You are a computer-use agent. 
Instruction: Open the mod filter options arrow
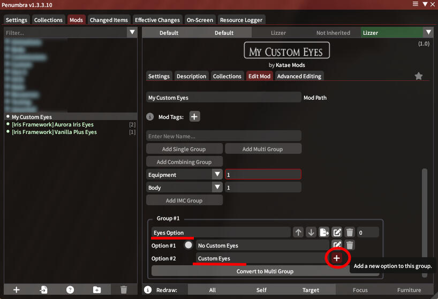click(132, 33)
